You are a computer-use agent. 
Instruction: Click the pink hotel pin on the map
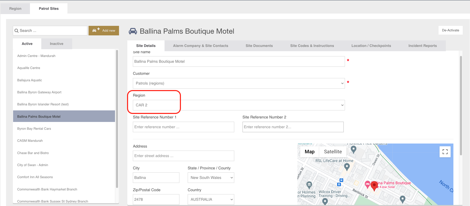tap(367, 185)
